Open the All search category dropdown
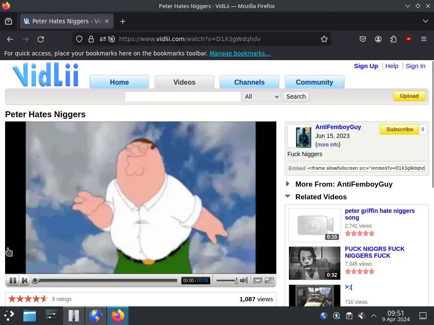The width and height of the screenshot is (434, 325). click(262, 96)
